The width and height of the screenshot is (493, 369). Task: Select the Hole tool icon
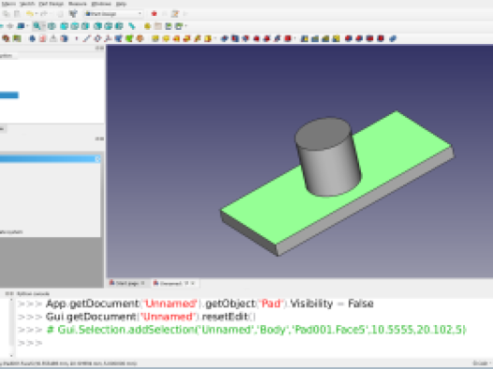pos(235,38)
